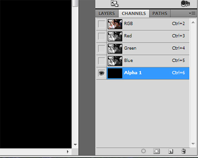
Task: Create new channel icon
Action: [x=171, y=151]
